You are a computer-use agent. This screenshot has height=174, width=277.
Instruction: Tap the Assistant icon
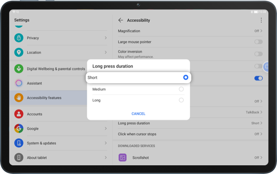pyautogui.click(x=19, y=83)
